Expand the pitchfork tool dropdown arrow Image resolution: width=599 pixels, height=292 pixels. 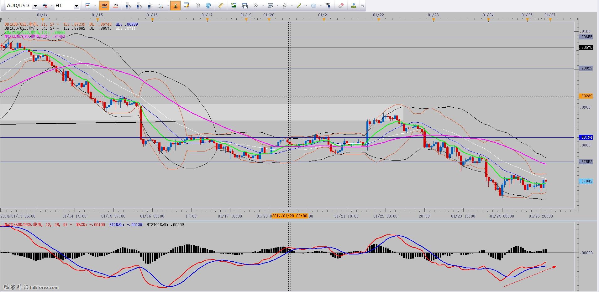263,6
